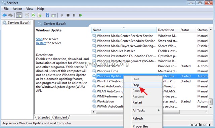Image resolution: width=215 pixels, height=128 pixels.
Task: Minimize the Services window
Action: (191, 3)
